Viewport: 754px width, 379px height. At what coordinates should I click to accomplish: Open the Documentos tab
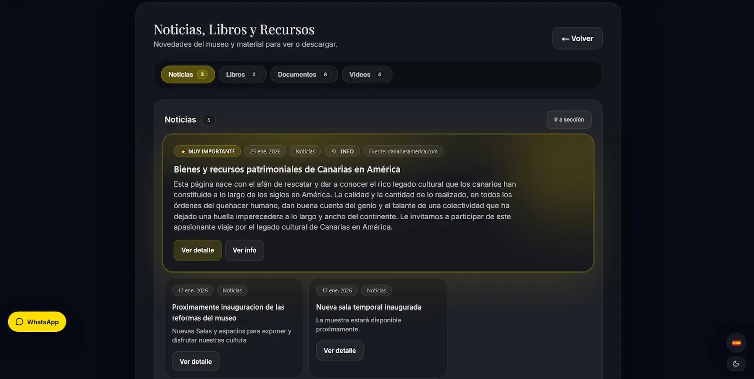(x=304, y=74)
